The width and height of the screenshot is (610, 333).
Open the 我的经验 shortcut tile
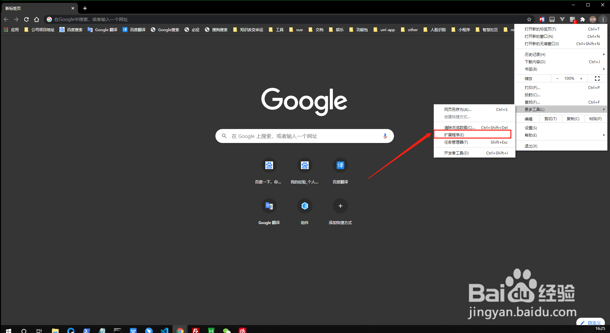point(305,171)
